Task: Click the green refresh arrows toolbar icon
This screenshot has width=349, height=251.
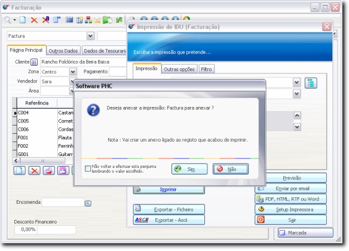Action: pos(119,20)
